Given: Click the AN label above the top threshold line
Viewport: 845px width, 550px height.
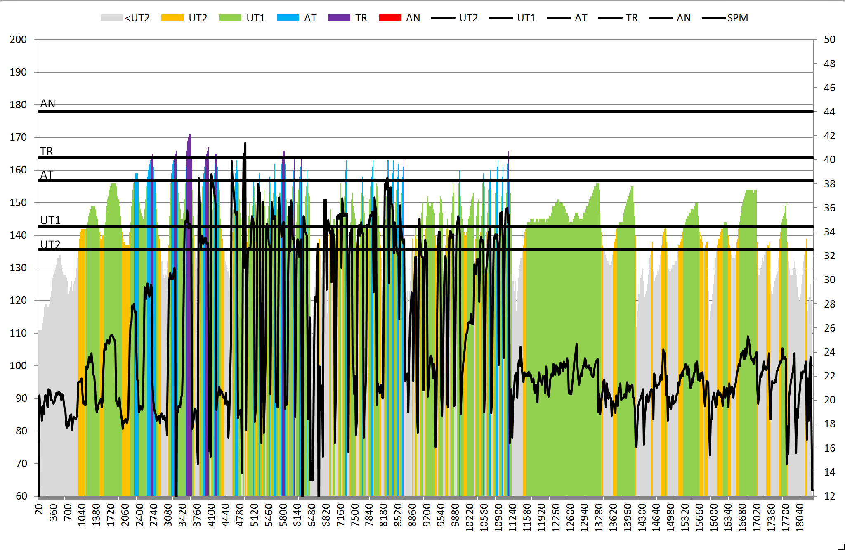Looking at the screenshot, I should click(48, 104).
